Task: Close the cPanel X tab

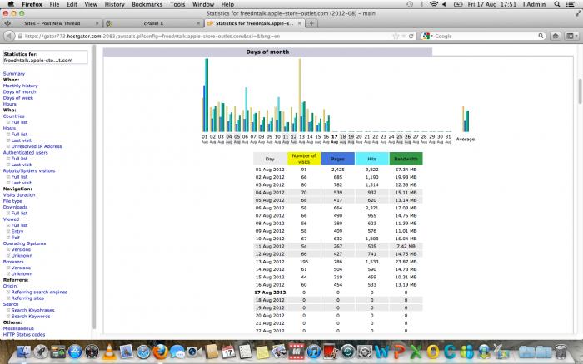Action: pyautogui.click(x=198, y=23)
